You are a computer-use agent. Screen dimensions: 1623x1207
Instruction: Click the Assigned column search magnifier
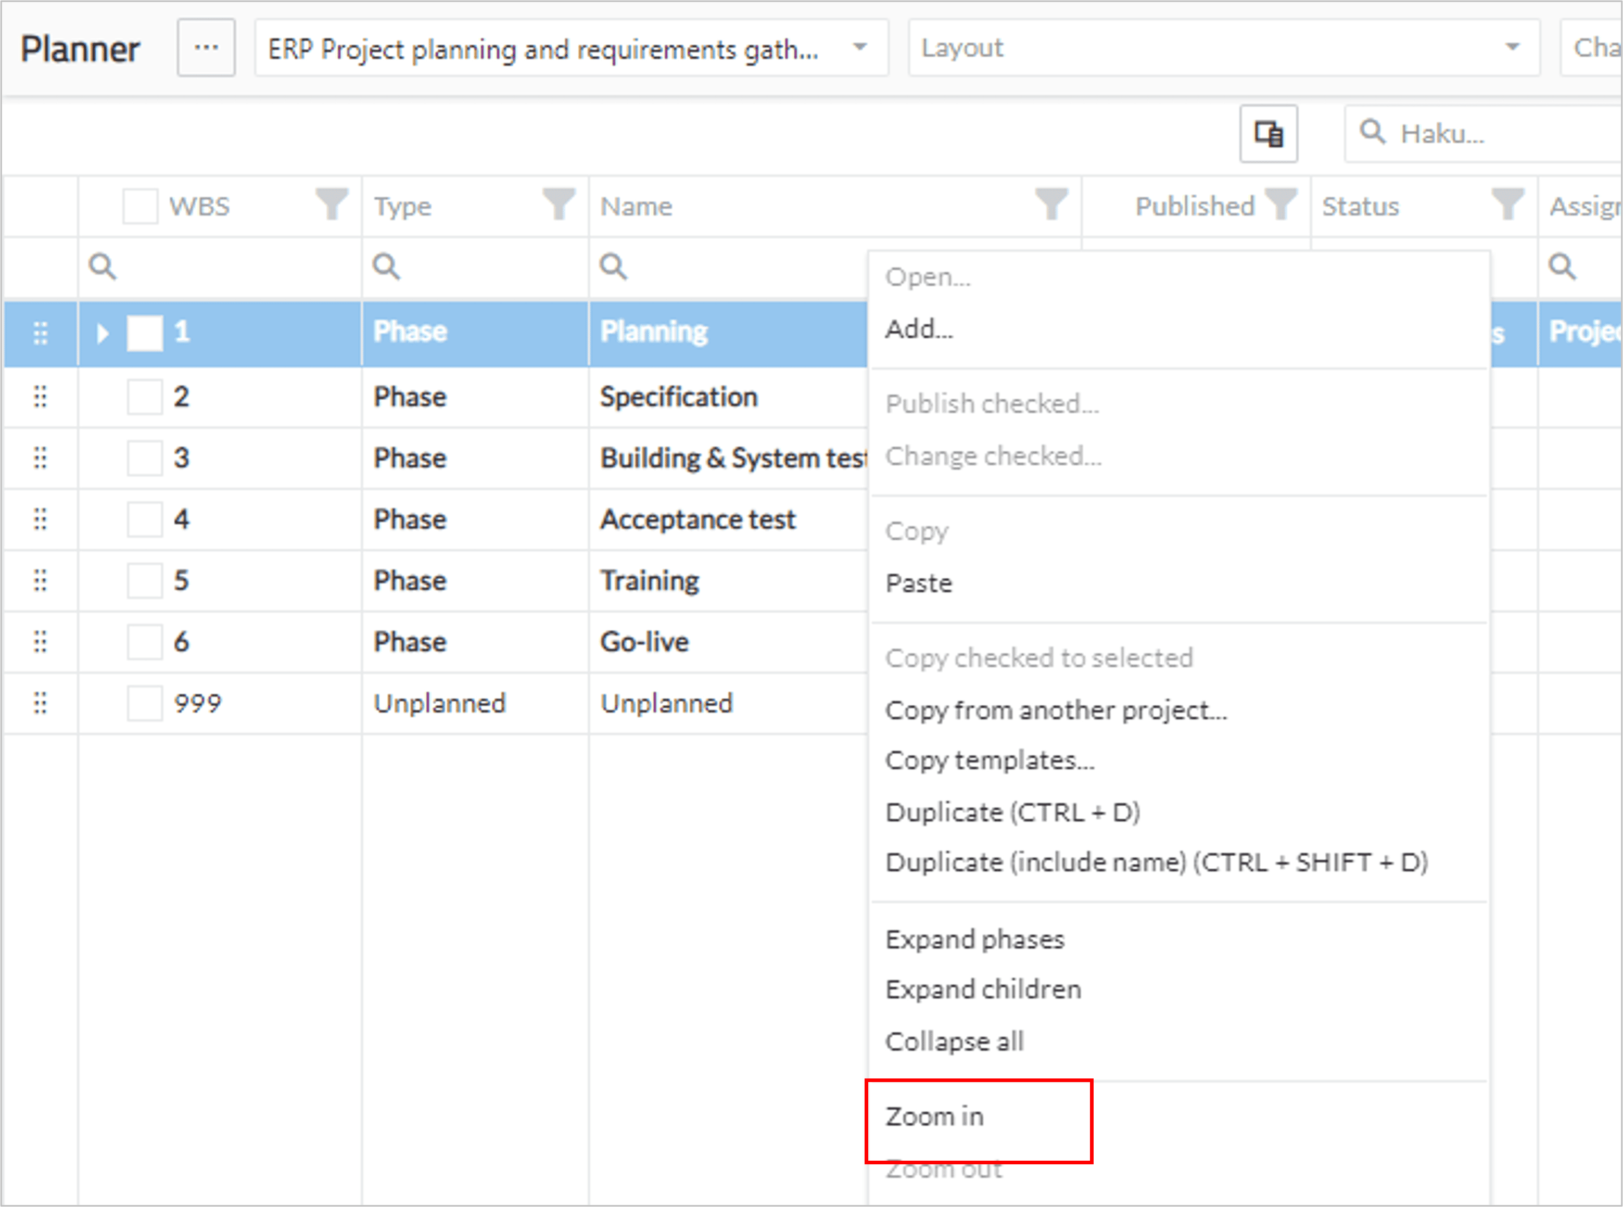pos(1562,266)
